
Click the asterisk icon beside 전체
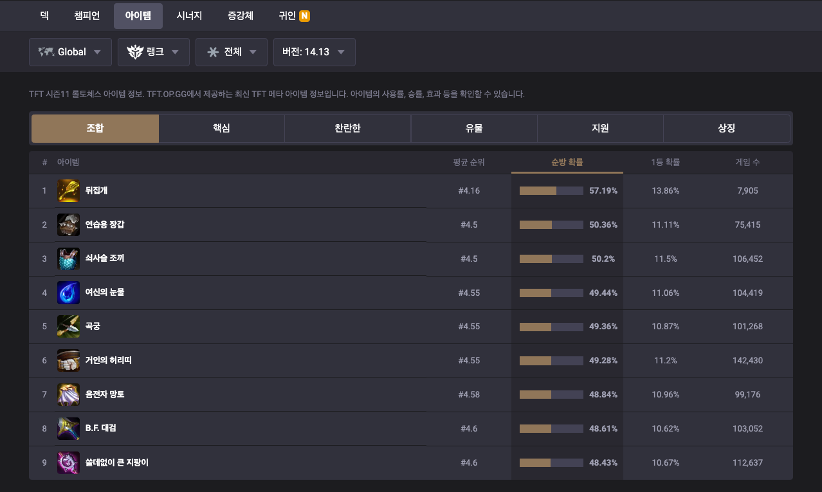[x=213, y=52]
